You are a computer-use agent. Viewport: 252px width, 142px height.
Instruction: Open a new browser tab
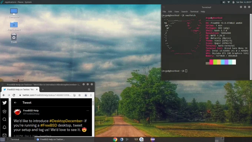click(43, 89)
